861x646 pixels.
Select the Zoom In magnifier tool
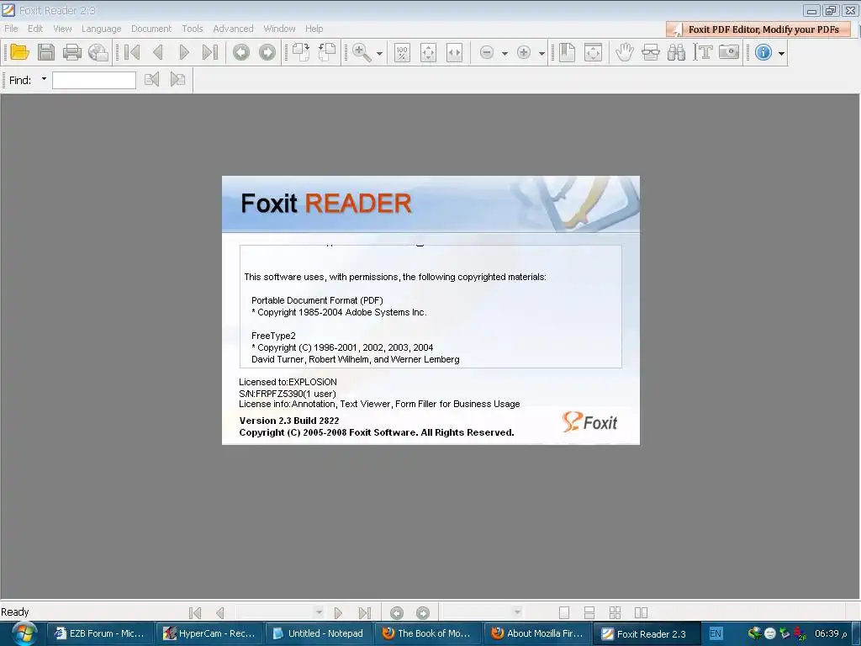pyautogui.click(x=362, y=52)
